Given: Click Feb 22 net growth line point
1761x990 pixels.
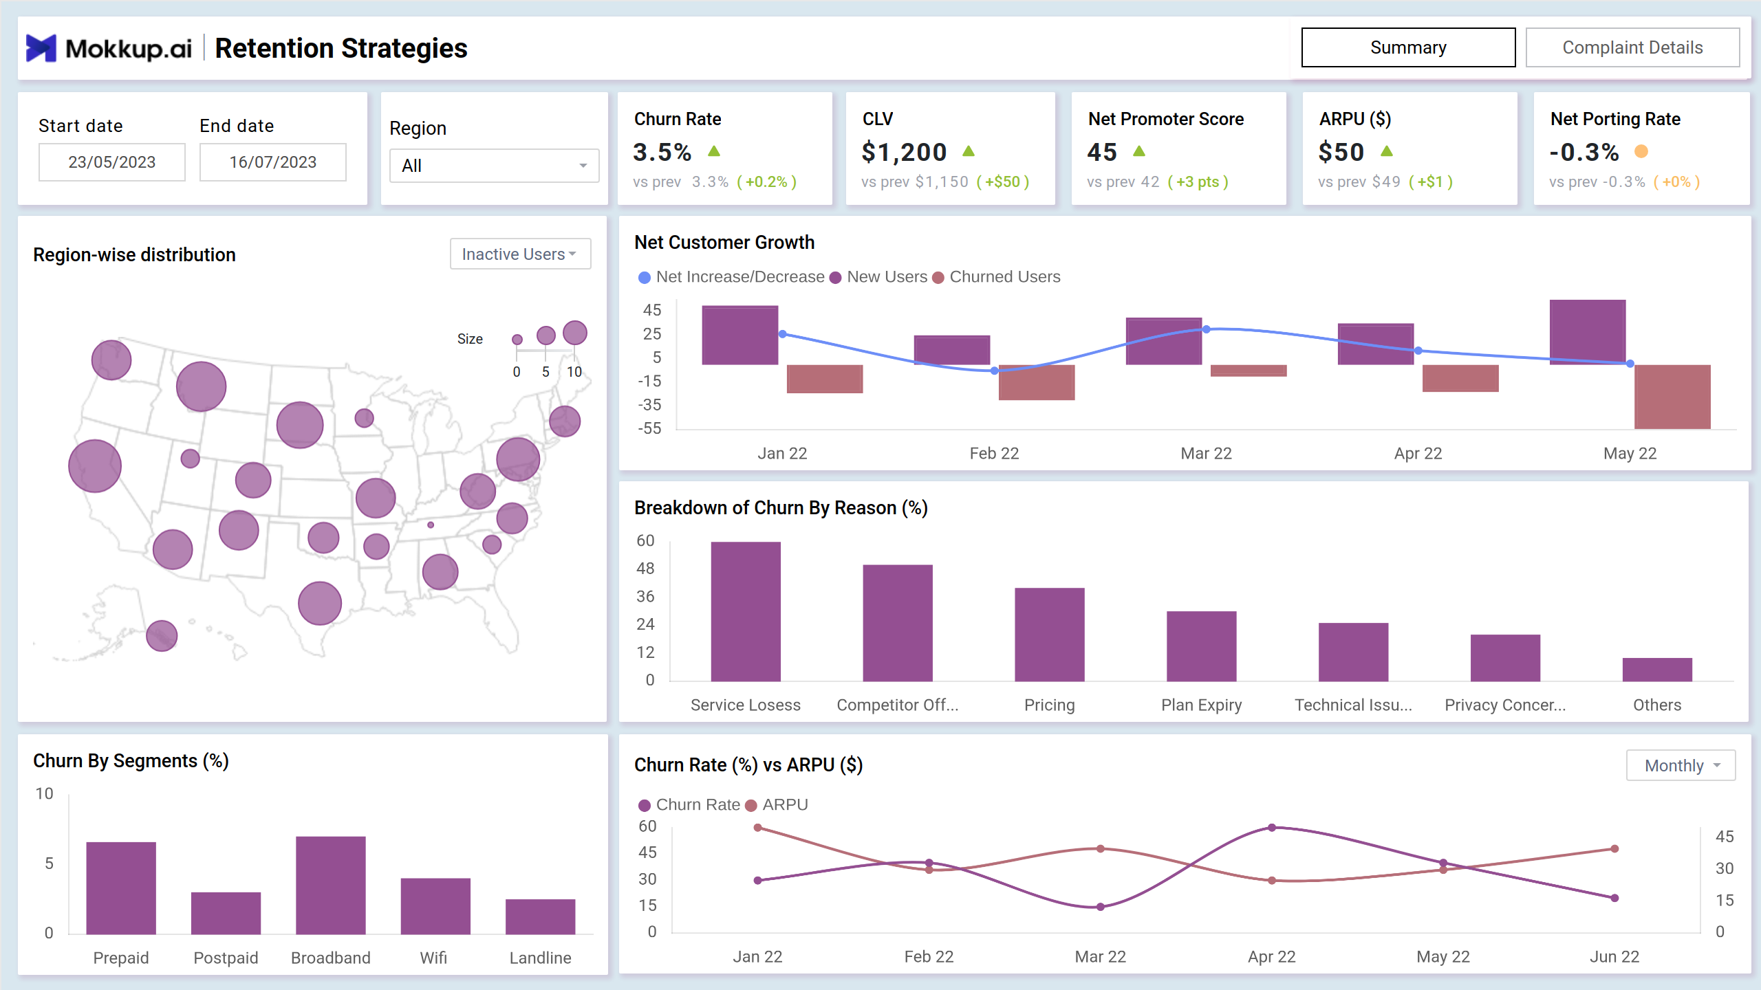Looking at the screenshot, I should click(995, 371).
